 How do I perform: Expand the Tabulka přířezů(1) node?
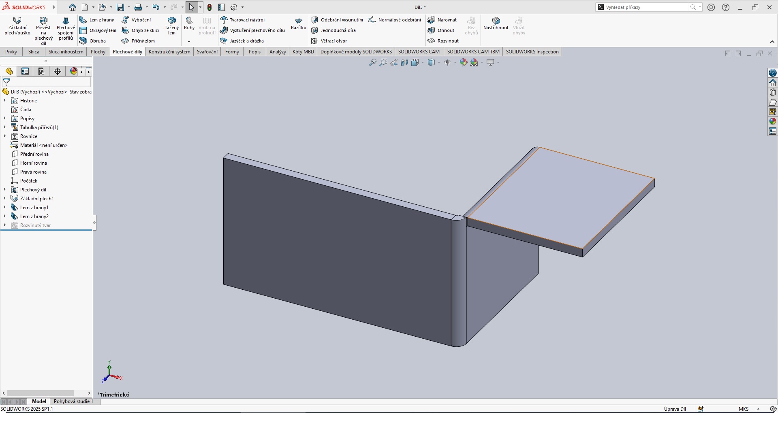pos(5,127)
